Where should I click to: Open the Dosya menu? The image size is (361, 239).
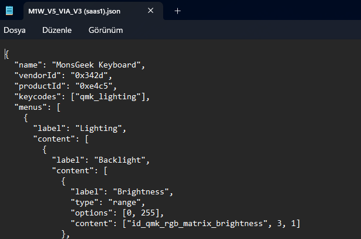(15, 30)
